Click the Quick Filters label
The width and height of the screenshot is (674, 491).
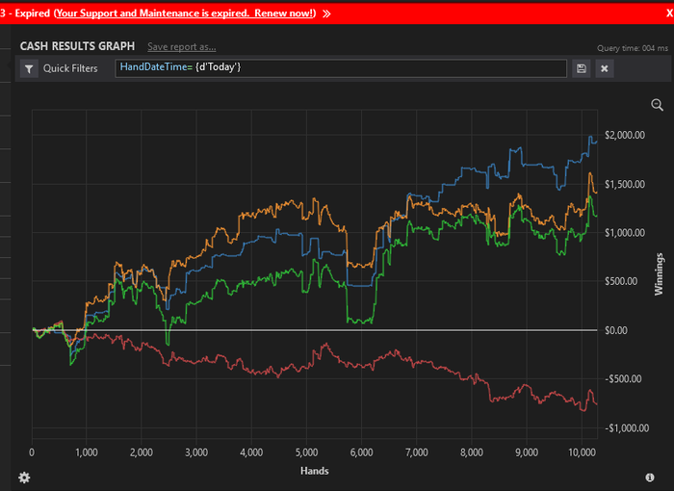pos(70,68)
